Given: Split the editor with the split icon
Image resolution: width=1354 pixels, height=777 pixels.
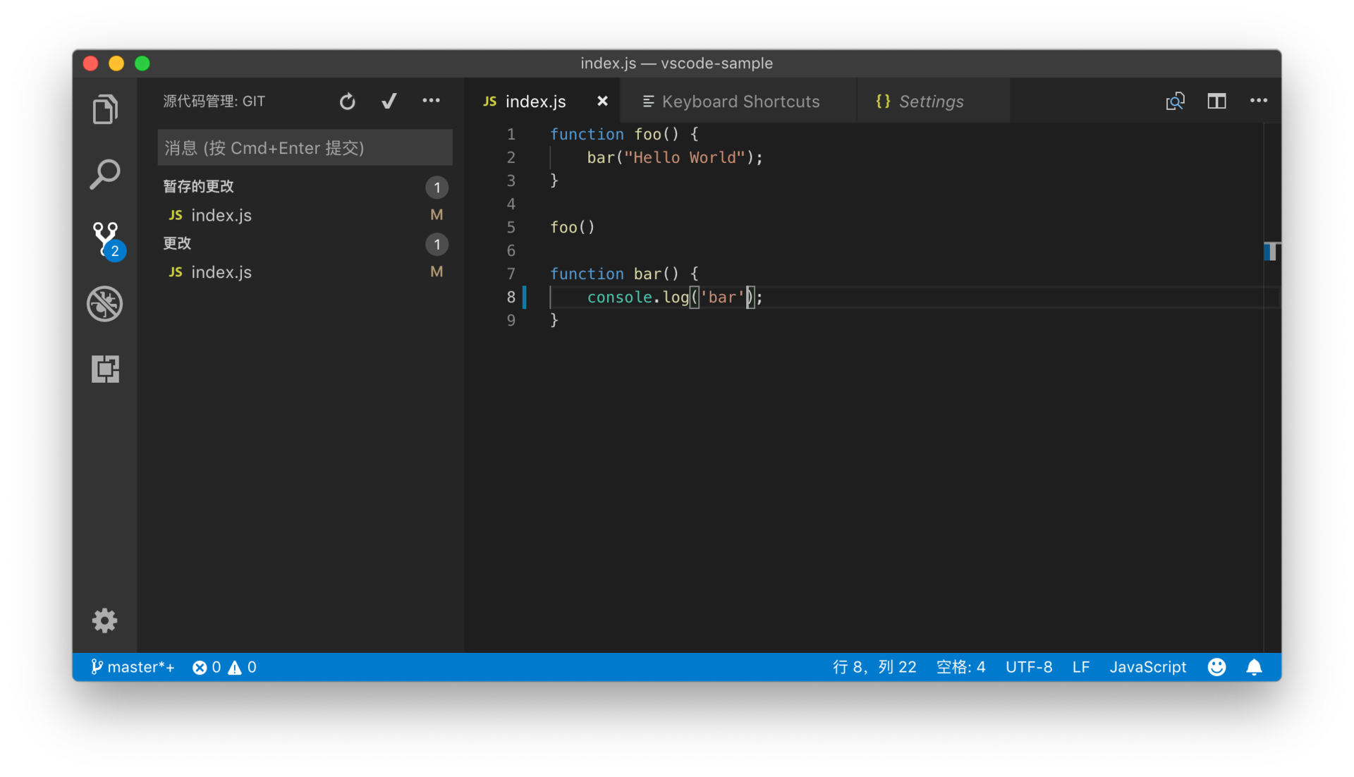Looking at the screenshot, I should coord(1216,102).
